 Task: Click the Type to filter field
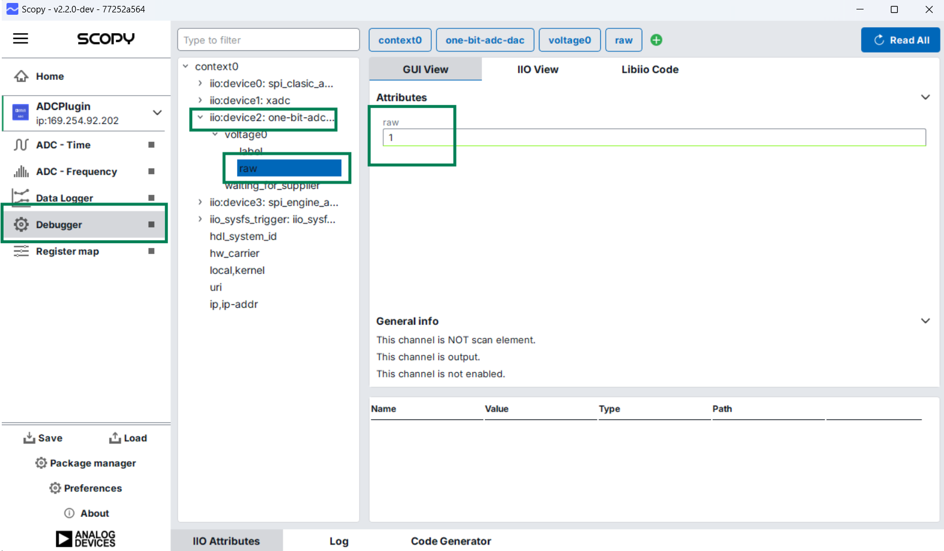[x=268, y=40]
